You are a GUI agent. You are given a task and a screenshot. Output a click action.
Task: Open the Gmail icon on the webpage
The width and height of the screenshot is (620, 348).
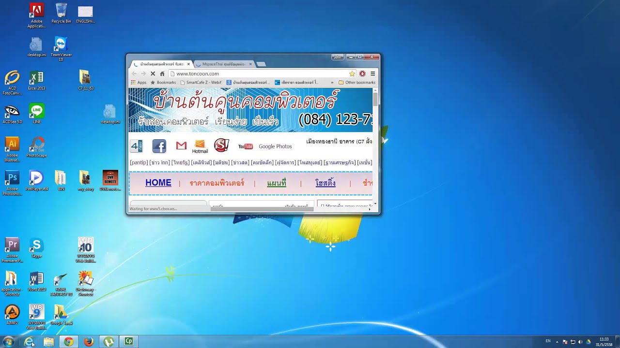(181, 145)
